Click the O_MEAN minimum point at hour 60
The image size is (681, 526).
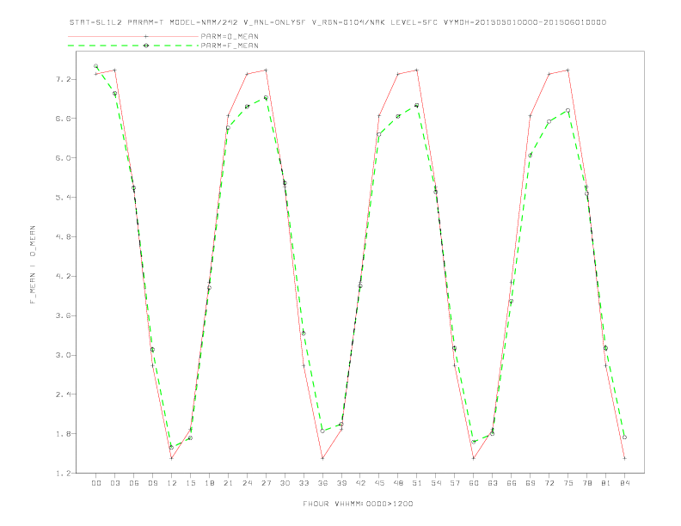pos(474,458)
